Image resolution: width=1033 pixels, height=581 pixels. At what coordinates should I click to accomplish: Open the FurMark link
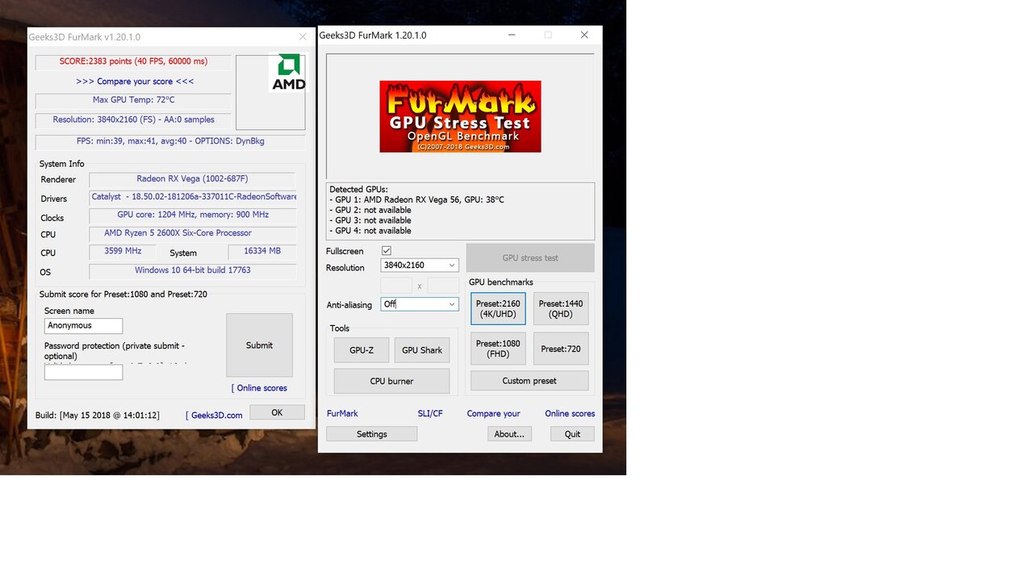(342, 413)
